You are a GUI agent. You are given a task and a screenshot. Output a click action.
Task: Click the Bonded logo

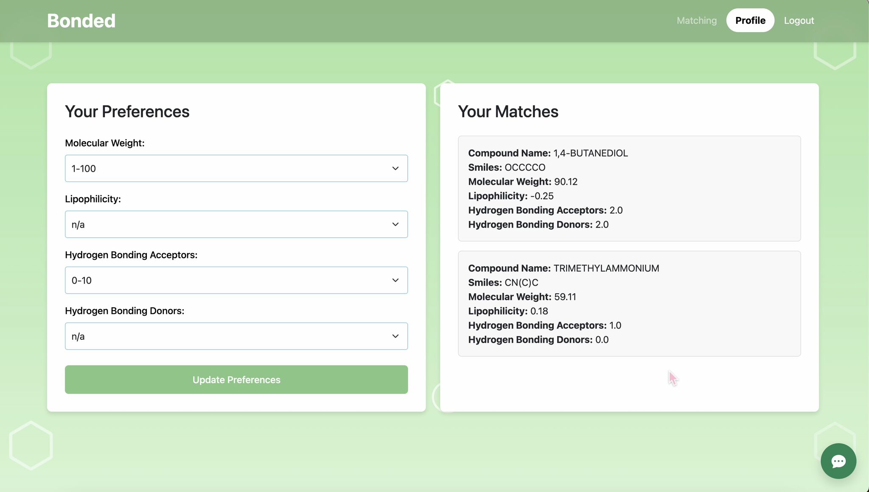[81, 21]
